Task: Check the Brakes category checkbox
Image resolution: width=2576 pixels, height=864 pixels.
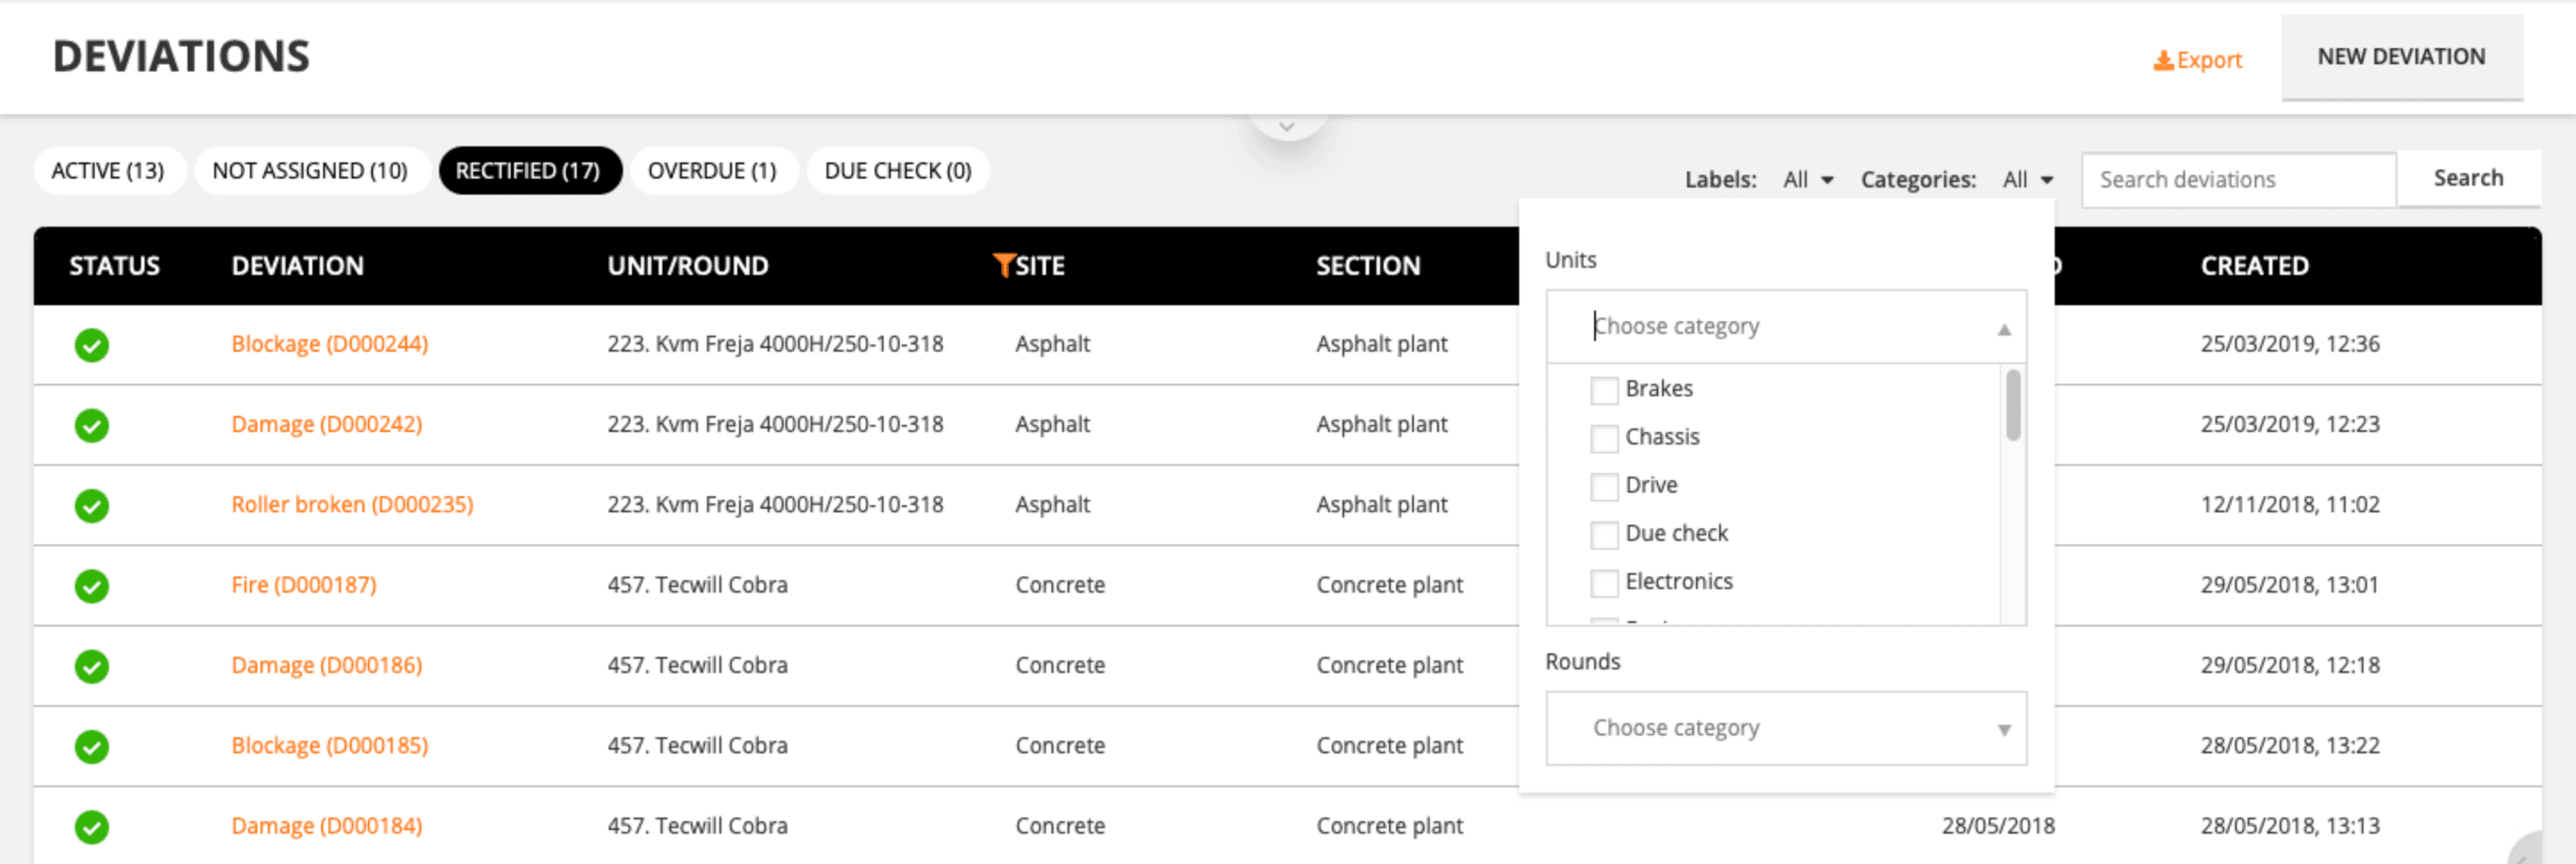Action: point(1604,390)
